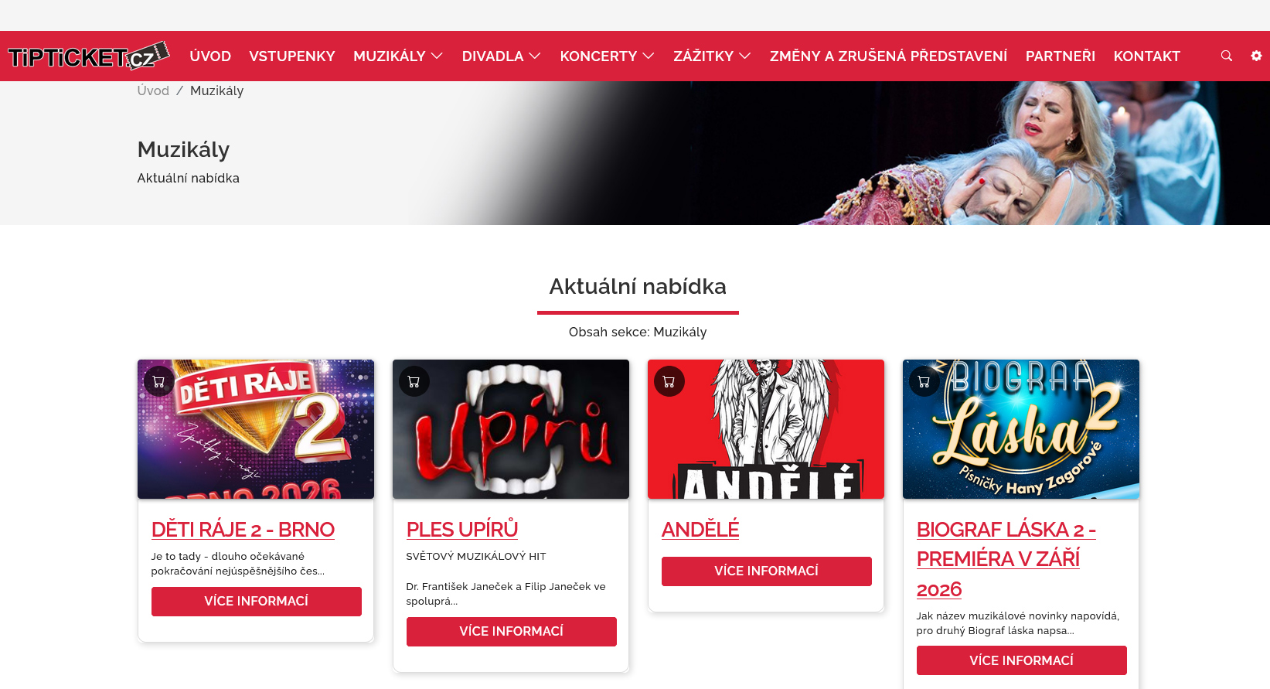Click cart icon on Děti ráje 2 card
Screen dimensions: 1270x689
[158, 381]
